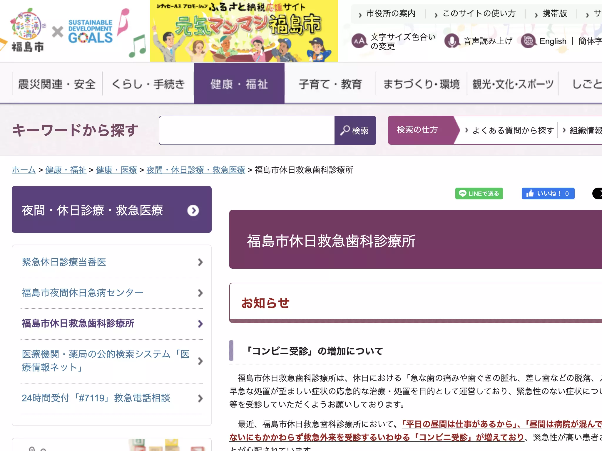The image size is (602, 451).
Task: Open 健康・福祉 breadcrumb link
Action: click(x=66, y=170)
